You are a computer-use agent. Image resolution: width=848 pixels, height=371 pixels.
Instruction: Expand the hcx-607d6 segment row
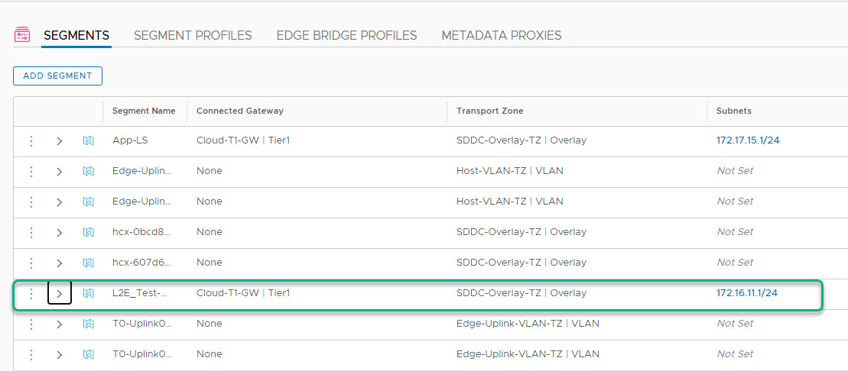coord(60,263)
